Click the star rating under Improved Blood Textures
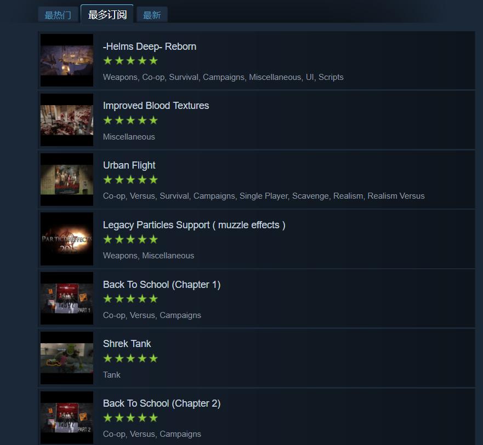Screen dimensions: 483x445 click(130, 120)
